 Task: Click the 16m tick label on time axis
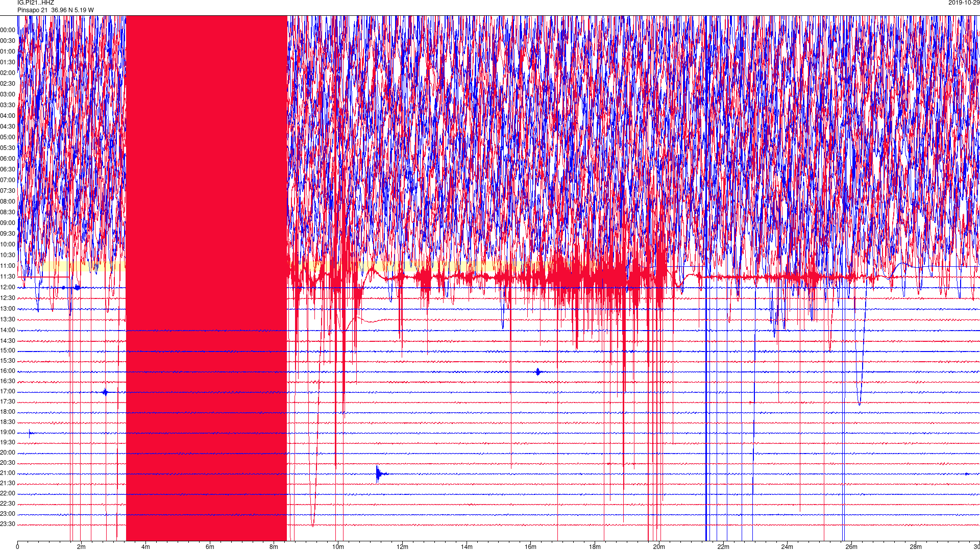click(x=531, y=547)
